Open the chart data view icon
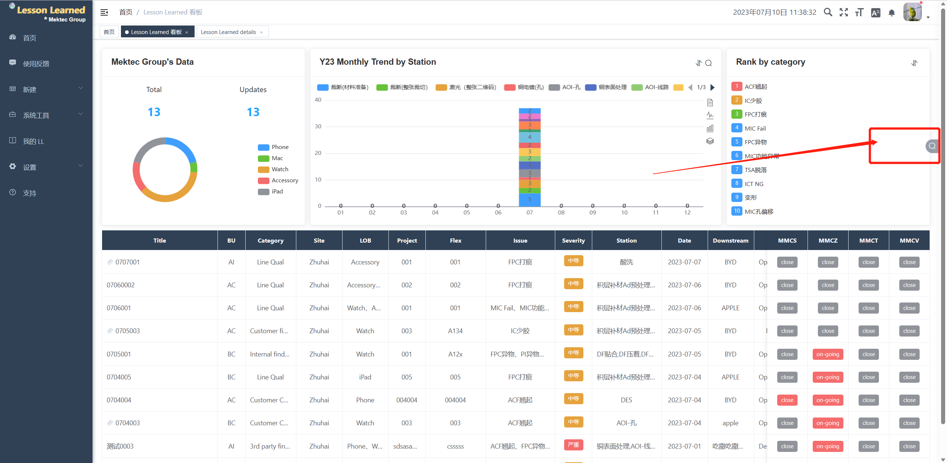Image resolution: width=947 pixels, height=463 pixels. [710, 102]
